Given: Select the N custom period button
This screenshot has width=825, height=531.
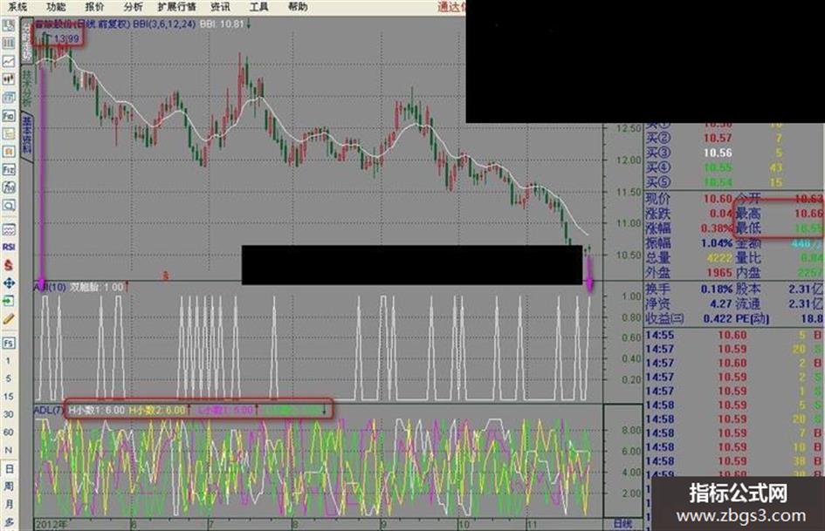Looking at the screenshot, I should point(9,450).
